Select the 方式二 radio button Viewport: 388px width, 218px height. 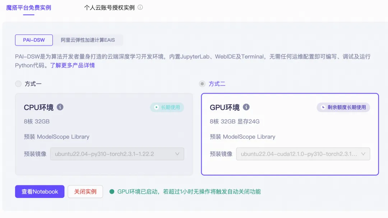(202, 84)
